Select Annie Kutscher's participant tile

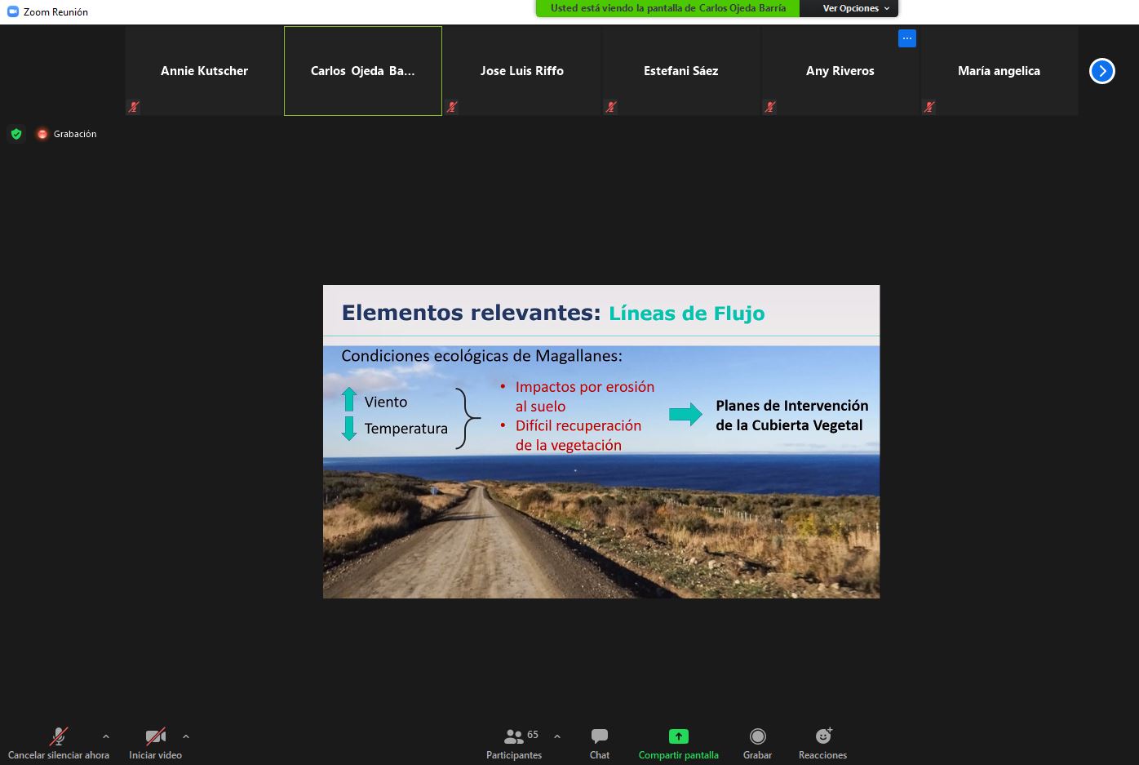tap(204, 71)
